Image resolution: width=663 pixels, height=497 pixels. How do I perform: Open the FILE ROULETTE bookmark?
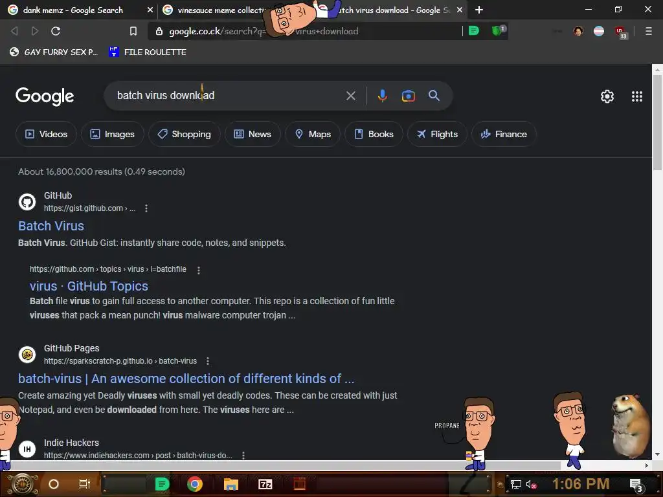coord(148,52)
